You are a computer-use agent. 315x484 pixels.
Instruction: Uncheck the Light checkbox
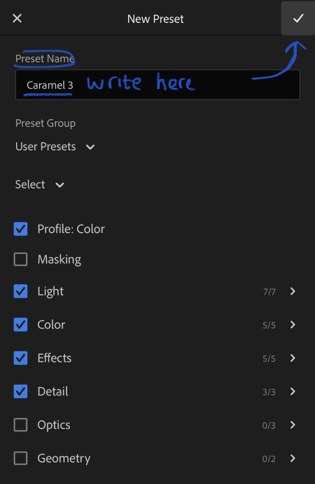21,291
